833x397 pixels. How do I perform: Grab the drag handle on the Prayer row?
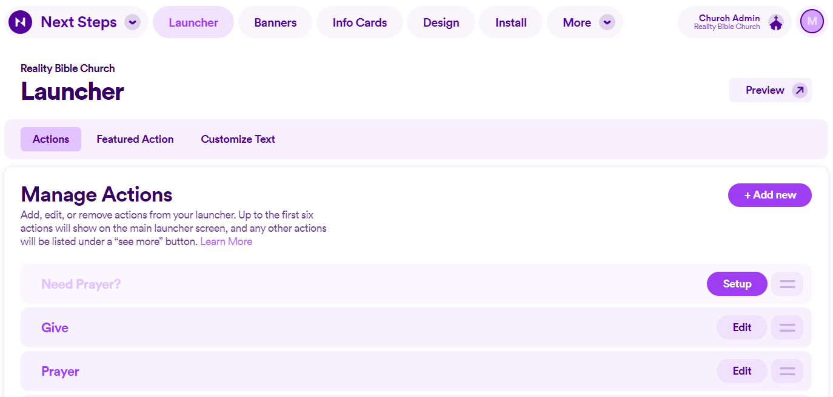pyautogui.click(x=787, y=370)
